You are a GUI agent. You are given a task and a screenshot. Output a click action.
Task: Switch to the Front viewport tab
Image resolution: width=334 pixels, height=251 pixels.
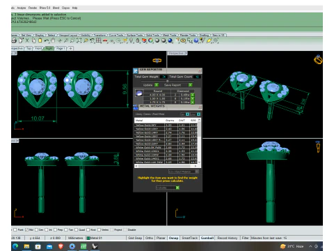tap(38, 48)
